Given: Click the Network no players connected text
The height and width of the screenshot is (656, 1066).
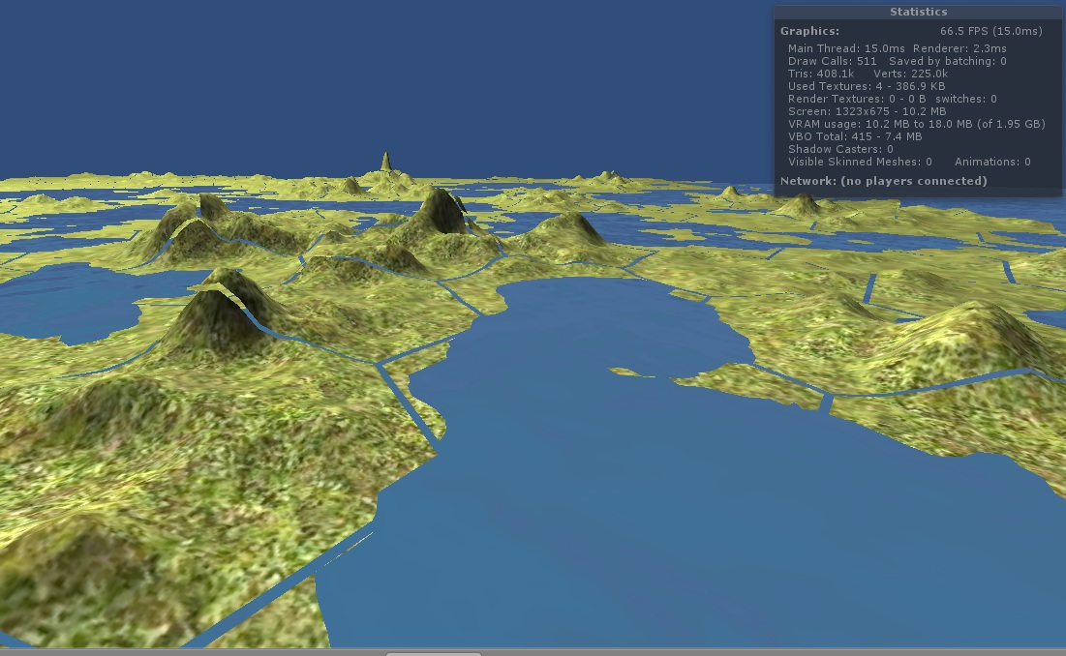Looking at the screenshot, I should (883, 181).
